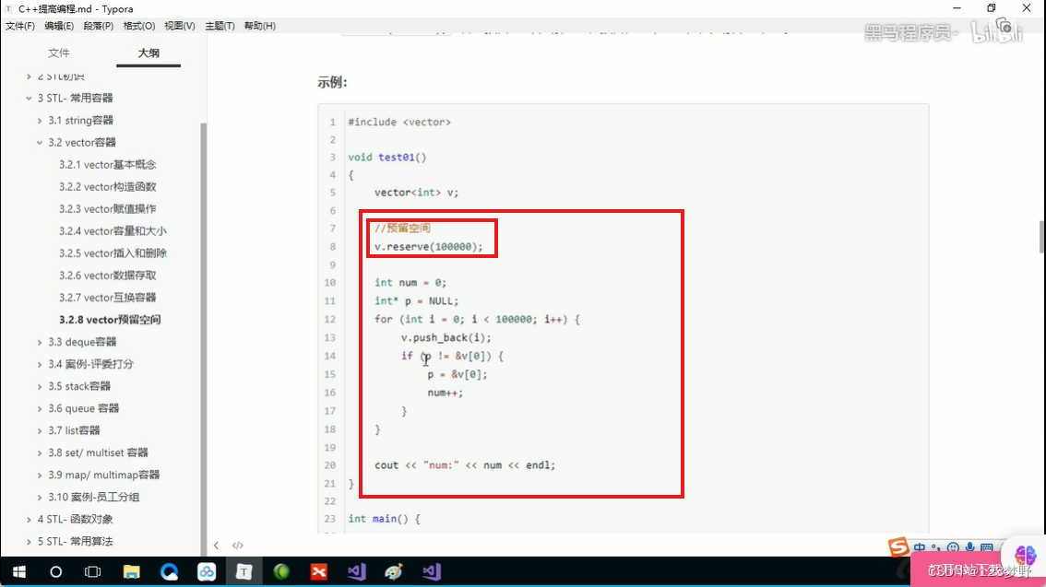Open the Sogou soft keyboard icon
This screenshot has width=1046, height=587.
987,548
